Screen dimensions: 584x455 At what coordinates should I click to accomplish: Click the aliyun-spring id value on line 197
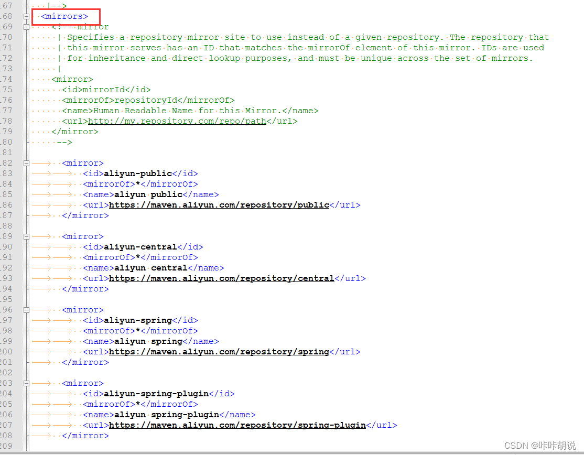(x=138, y=320)
